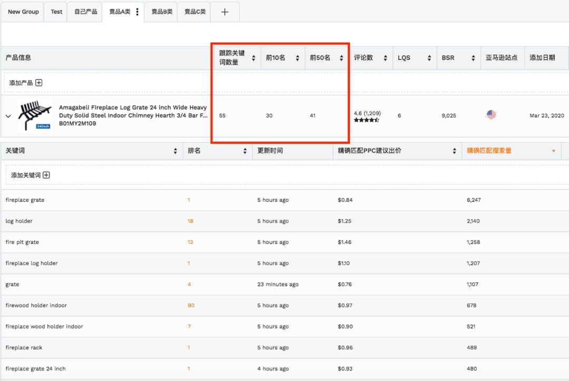Image resolution: width=569 pixels, height=381 pixels.
Task: Open the Amagabeli Fireplace Log Grate title link
Action: pyautogui.click(x=133, y=112)
